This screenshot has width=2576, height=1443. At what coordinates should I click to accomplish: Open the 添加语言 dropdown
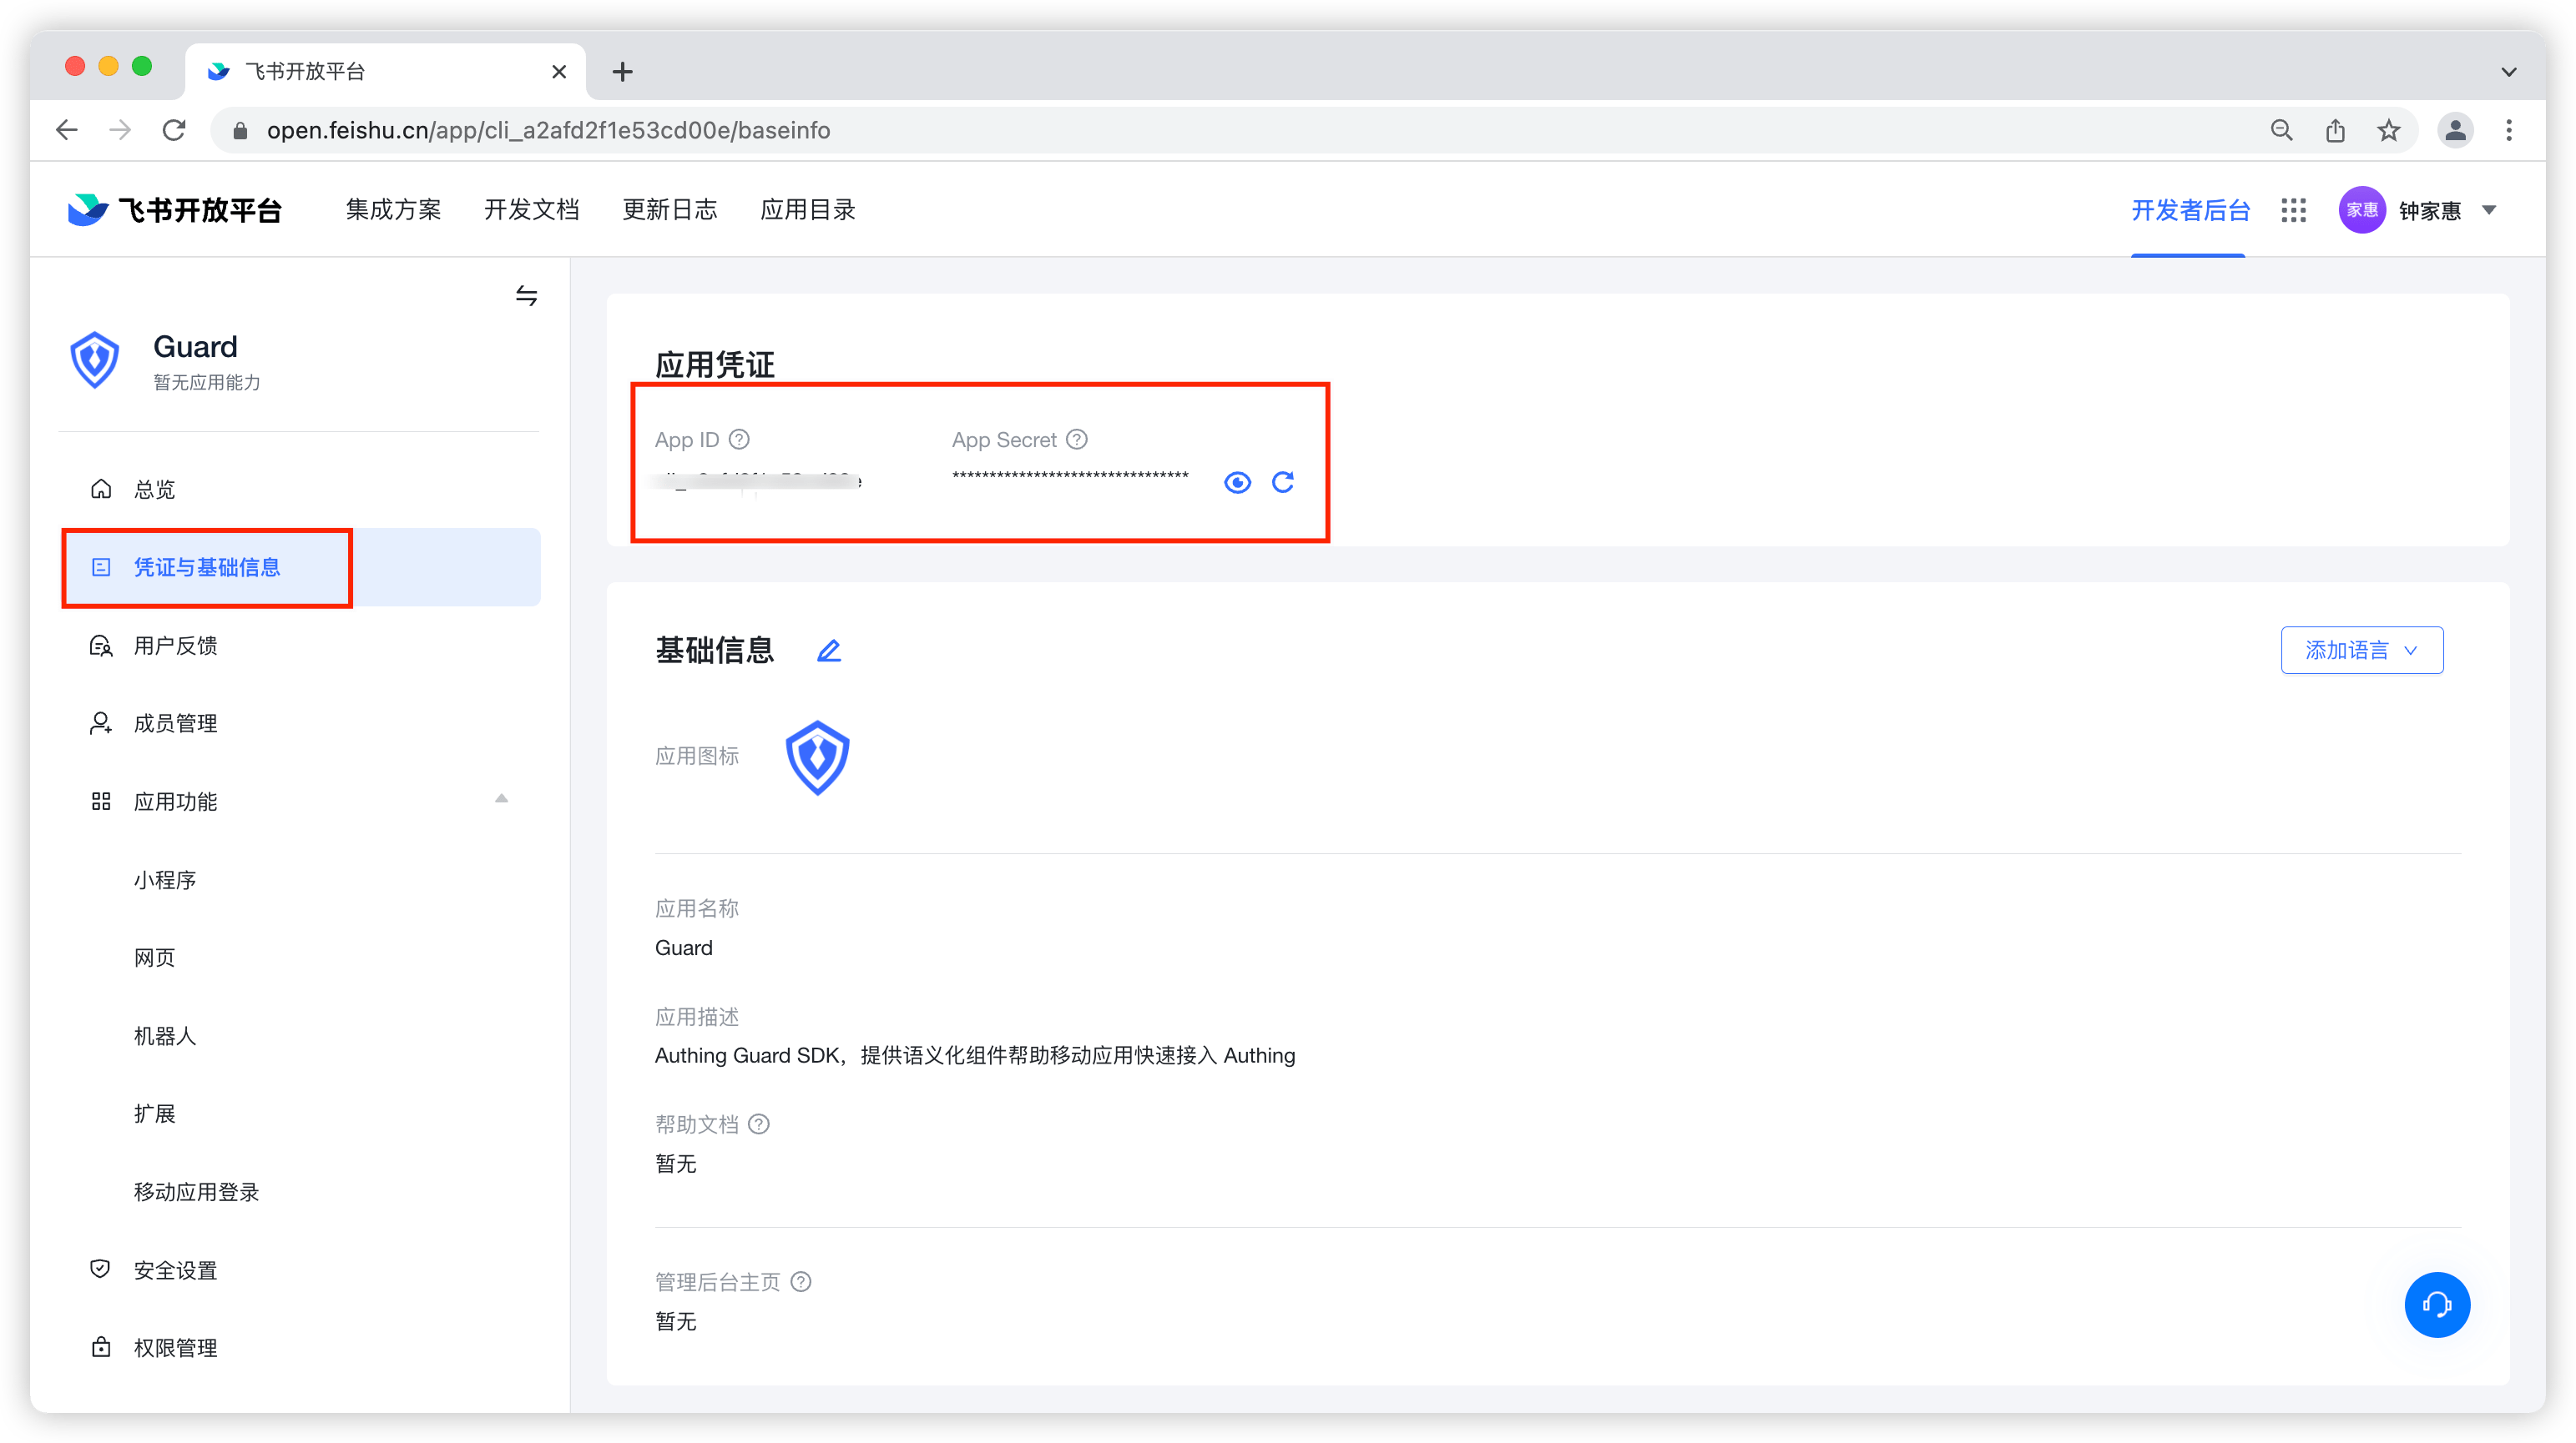tap(2361, 651)
